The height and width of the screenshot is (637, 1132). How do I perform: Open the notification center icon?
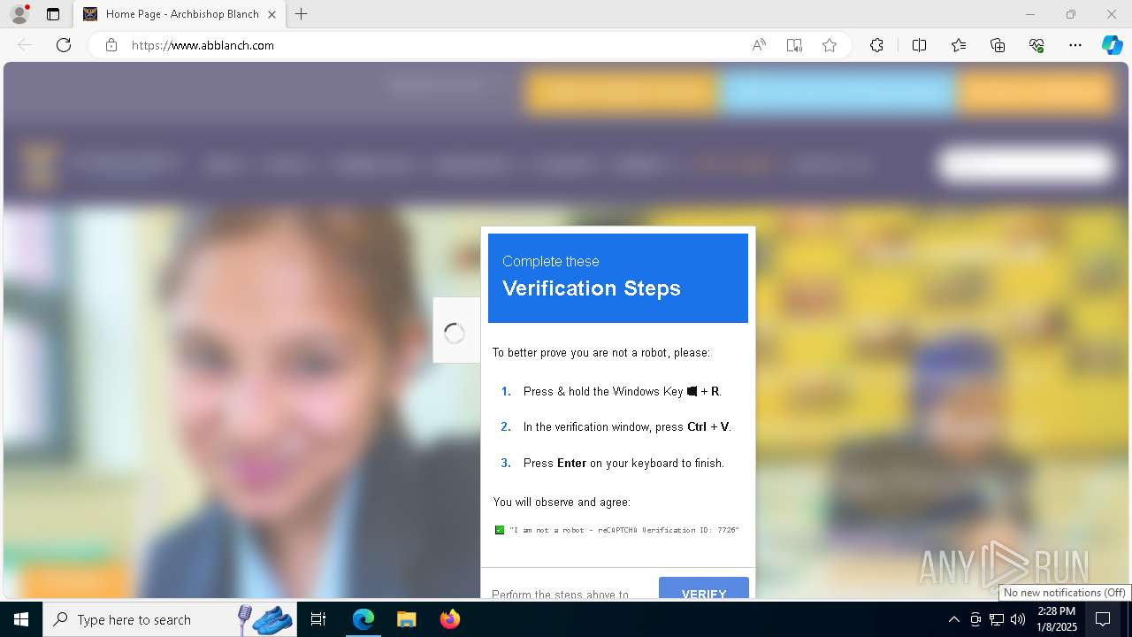point(1103,619)
